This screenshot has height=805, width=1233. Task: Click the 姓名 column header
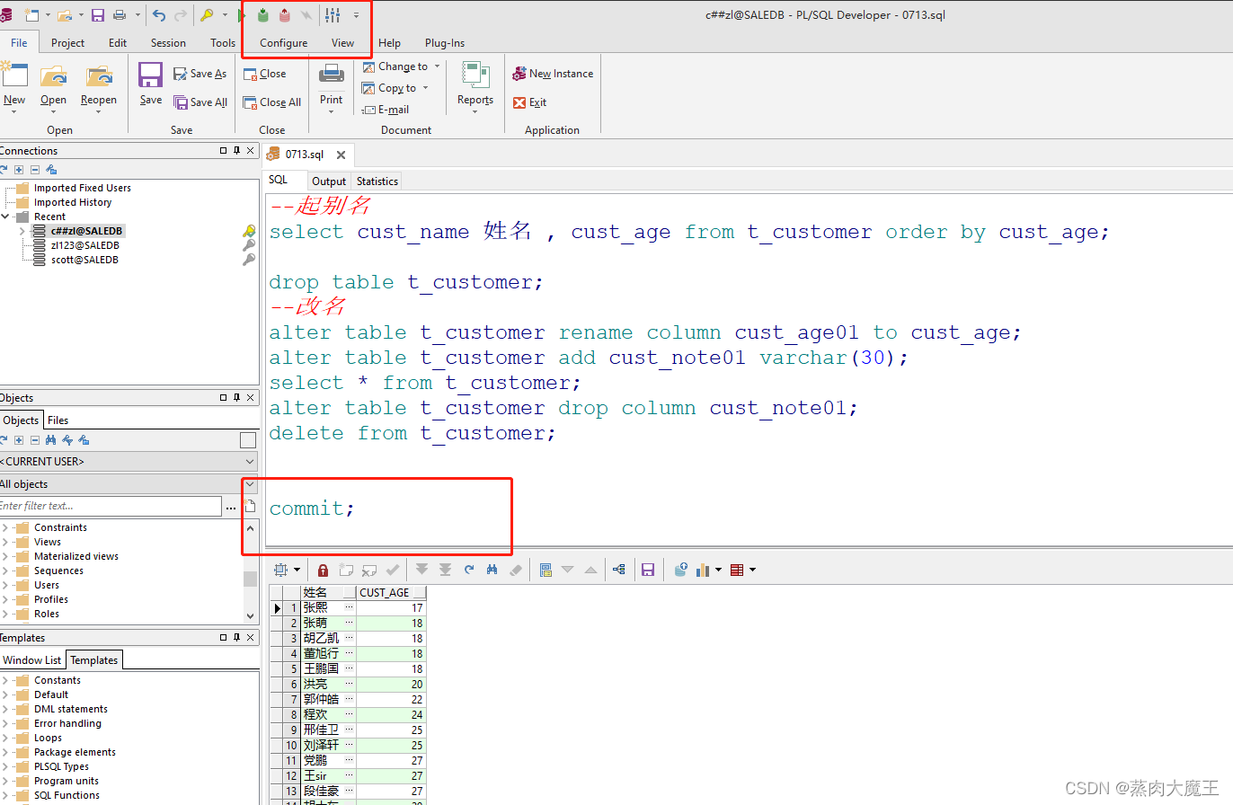tap(329, 593)
